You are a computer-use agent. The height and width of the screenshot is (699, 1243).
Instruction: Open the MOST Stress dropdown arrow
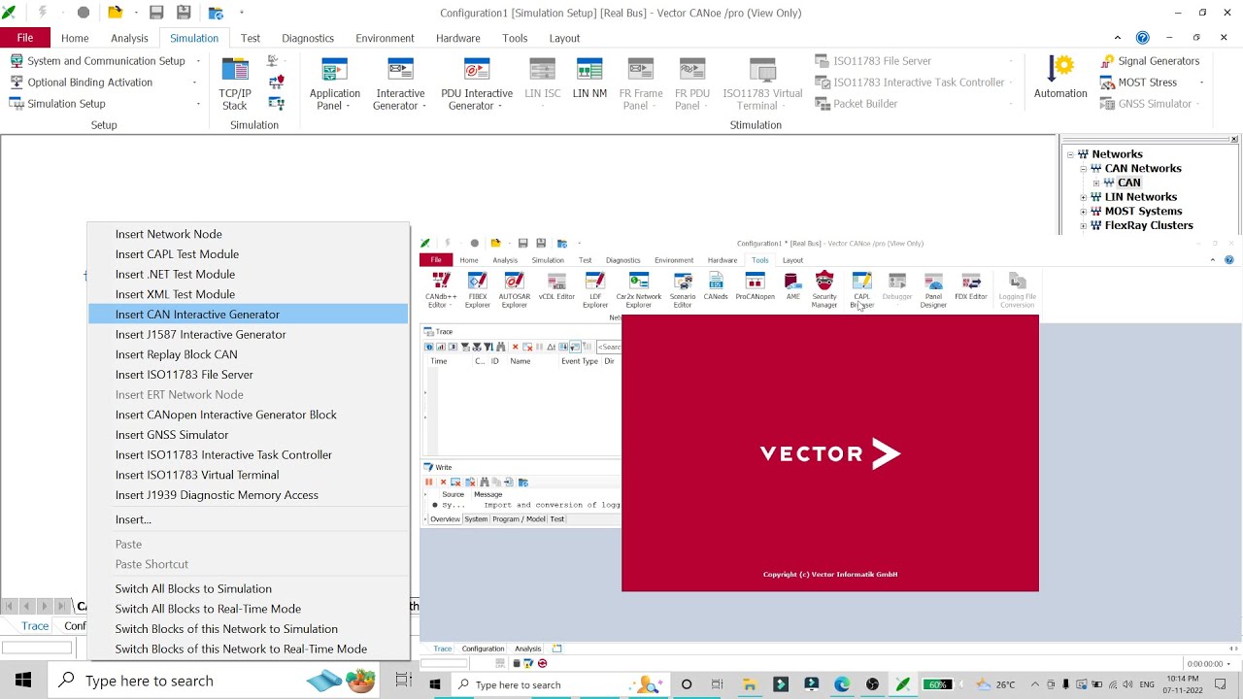1202,83
